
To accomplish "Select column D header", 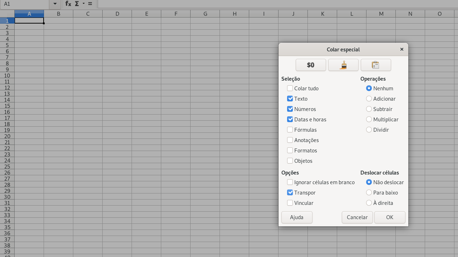I will pos(117,14).
